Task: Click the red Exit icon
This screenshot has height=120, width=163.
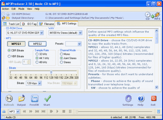Action: [x=154, y=98]
